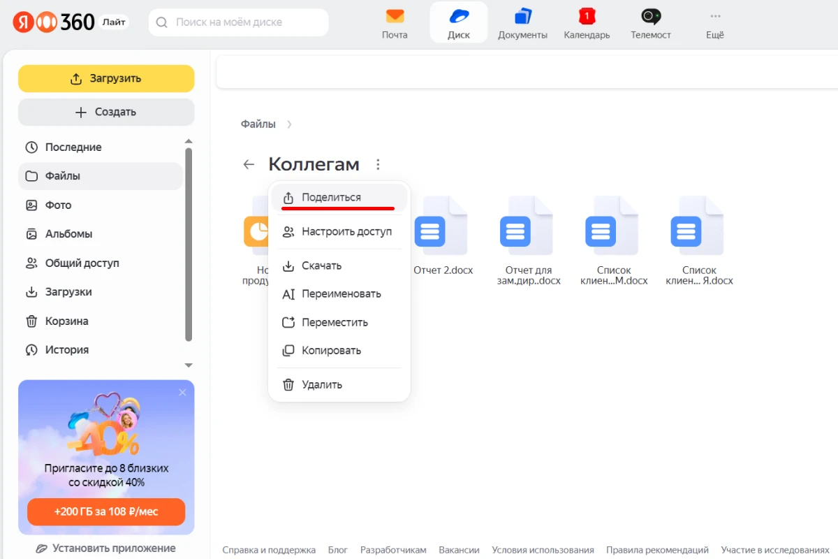Click the +200 ГБ за 108 ₽/мес button

[x=106, y=512]
